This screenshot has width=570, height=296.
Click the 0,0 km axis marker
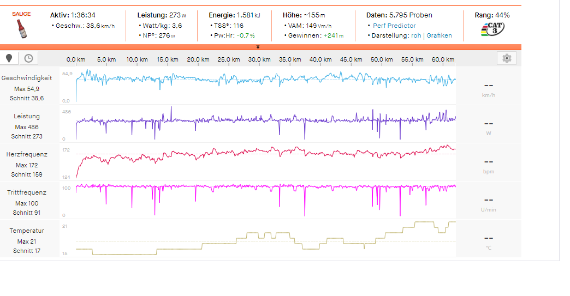pos(75,59)
